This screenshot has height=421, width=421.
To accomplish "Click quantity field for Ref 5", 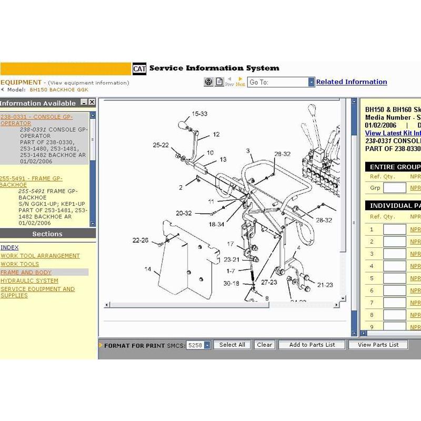I will [x=394, y=278].
